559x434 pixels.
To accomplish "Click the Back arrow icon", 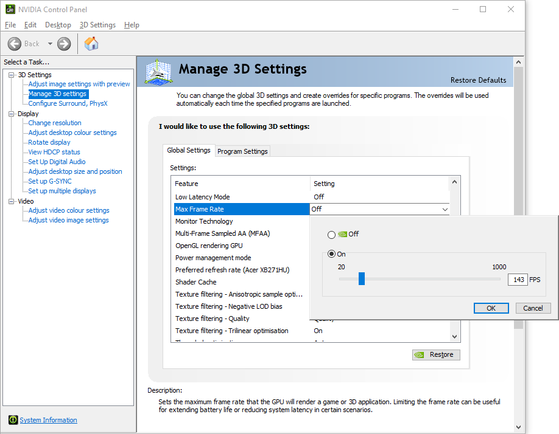I will coord(15,44).
